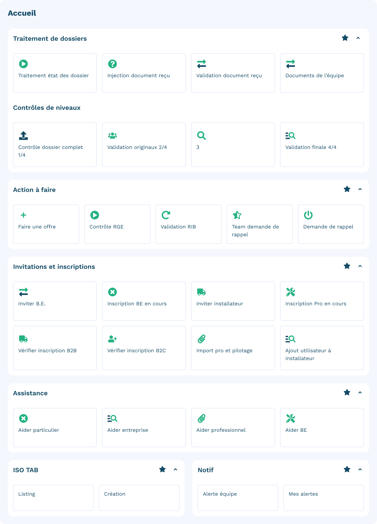Image resolution: width=377 pixels, height=524 pixels.
Task: Toggle favorite star for Traitement de dossiers
Action: (x=345, y=38)
